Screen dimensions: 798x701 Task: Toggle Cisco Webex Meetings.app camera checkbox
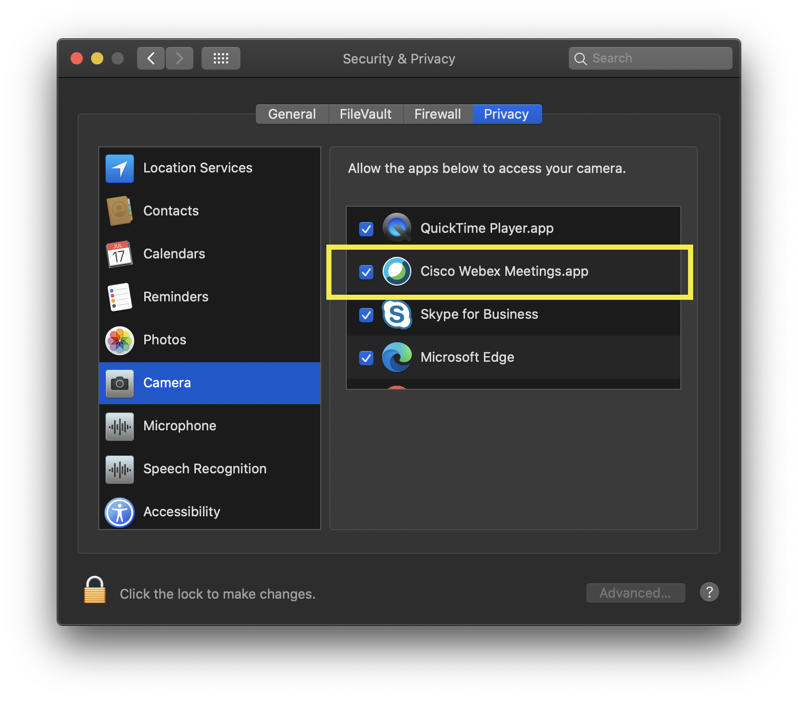click(366, 272)
